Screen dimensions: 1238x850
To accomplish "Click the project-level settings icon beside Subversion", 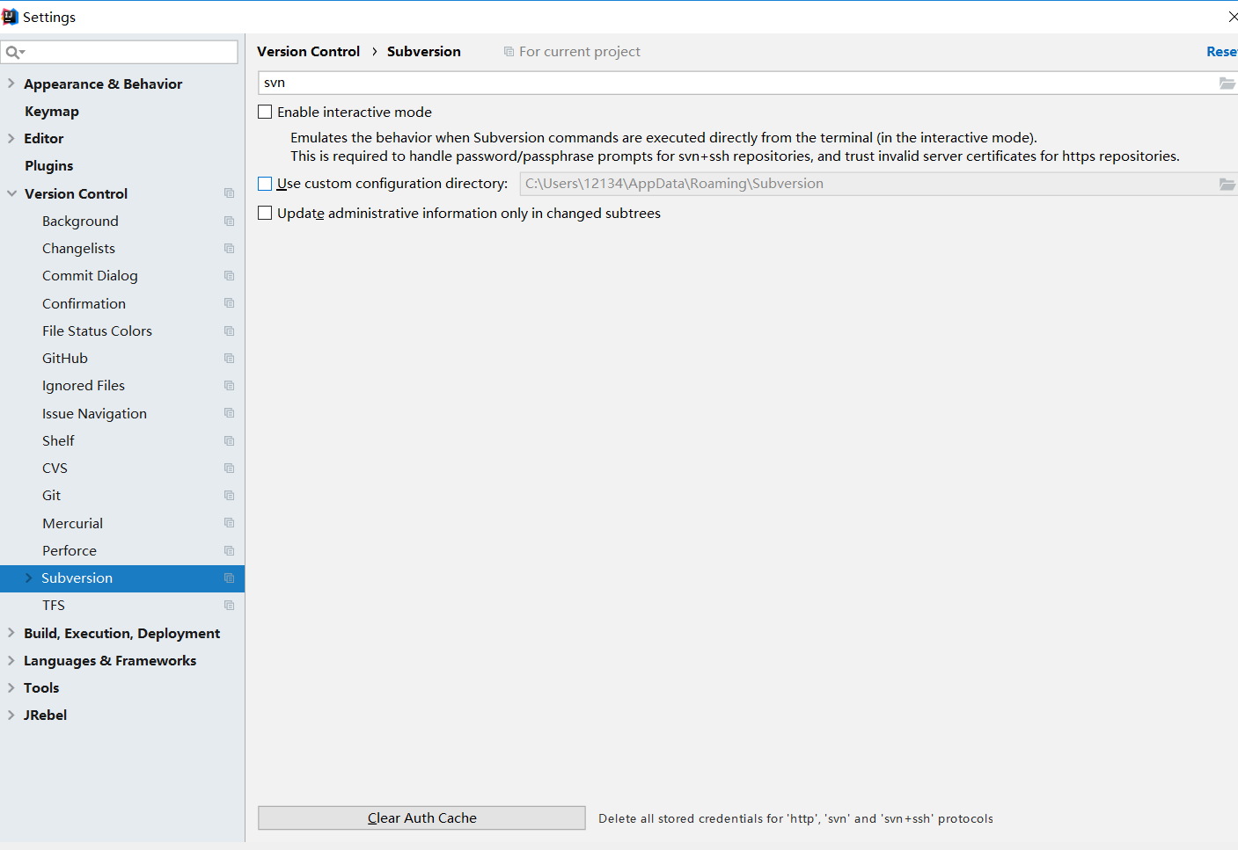I will coord(230,578).
